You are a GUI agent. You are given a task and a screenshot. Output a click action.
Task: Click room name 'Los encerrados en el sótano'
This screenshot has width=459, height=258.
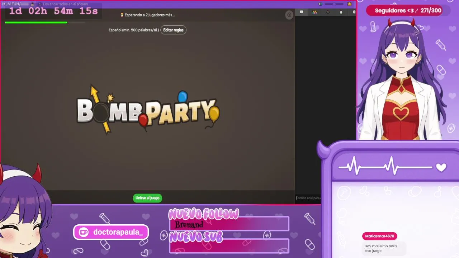65,4
